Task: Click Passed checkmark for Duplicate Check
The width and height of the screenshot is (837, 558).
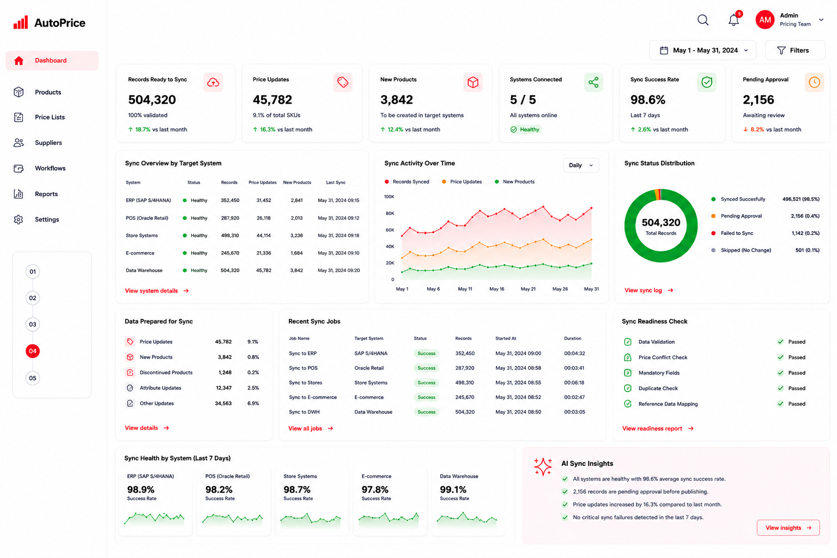Action: pos(781,389)
